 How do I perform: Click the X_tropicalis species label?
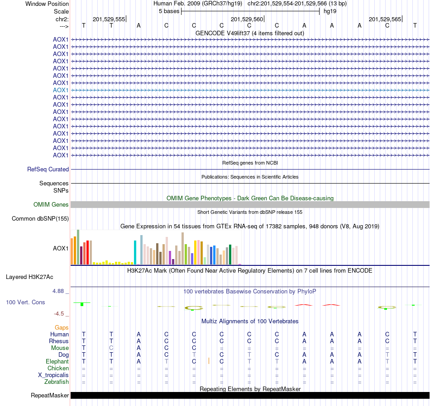53,375
